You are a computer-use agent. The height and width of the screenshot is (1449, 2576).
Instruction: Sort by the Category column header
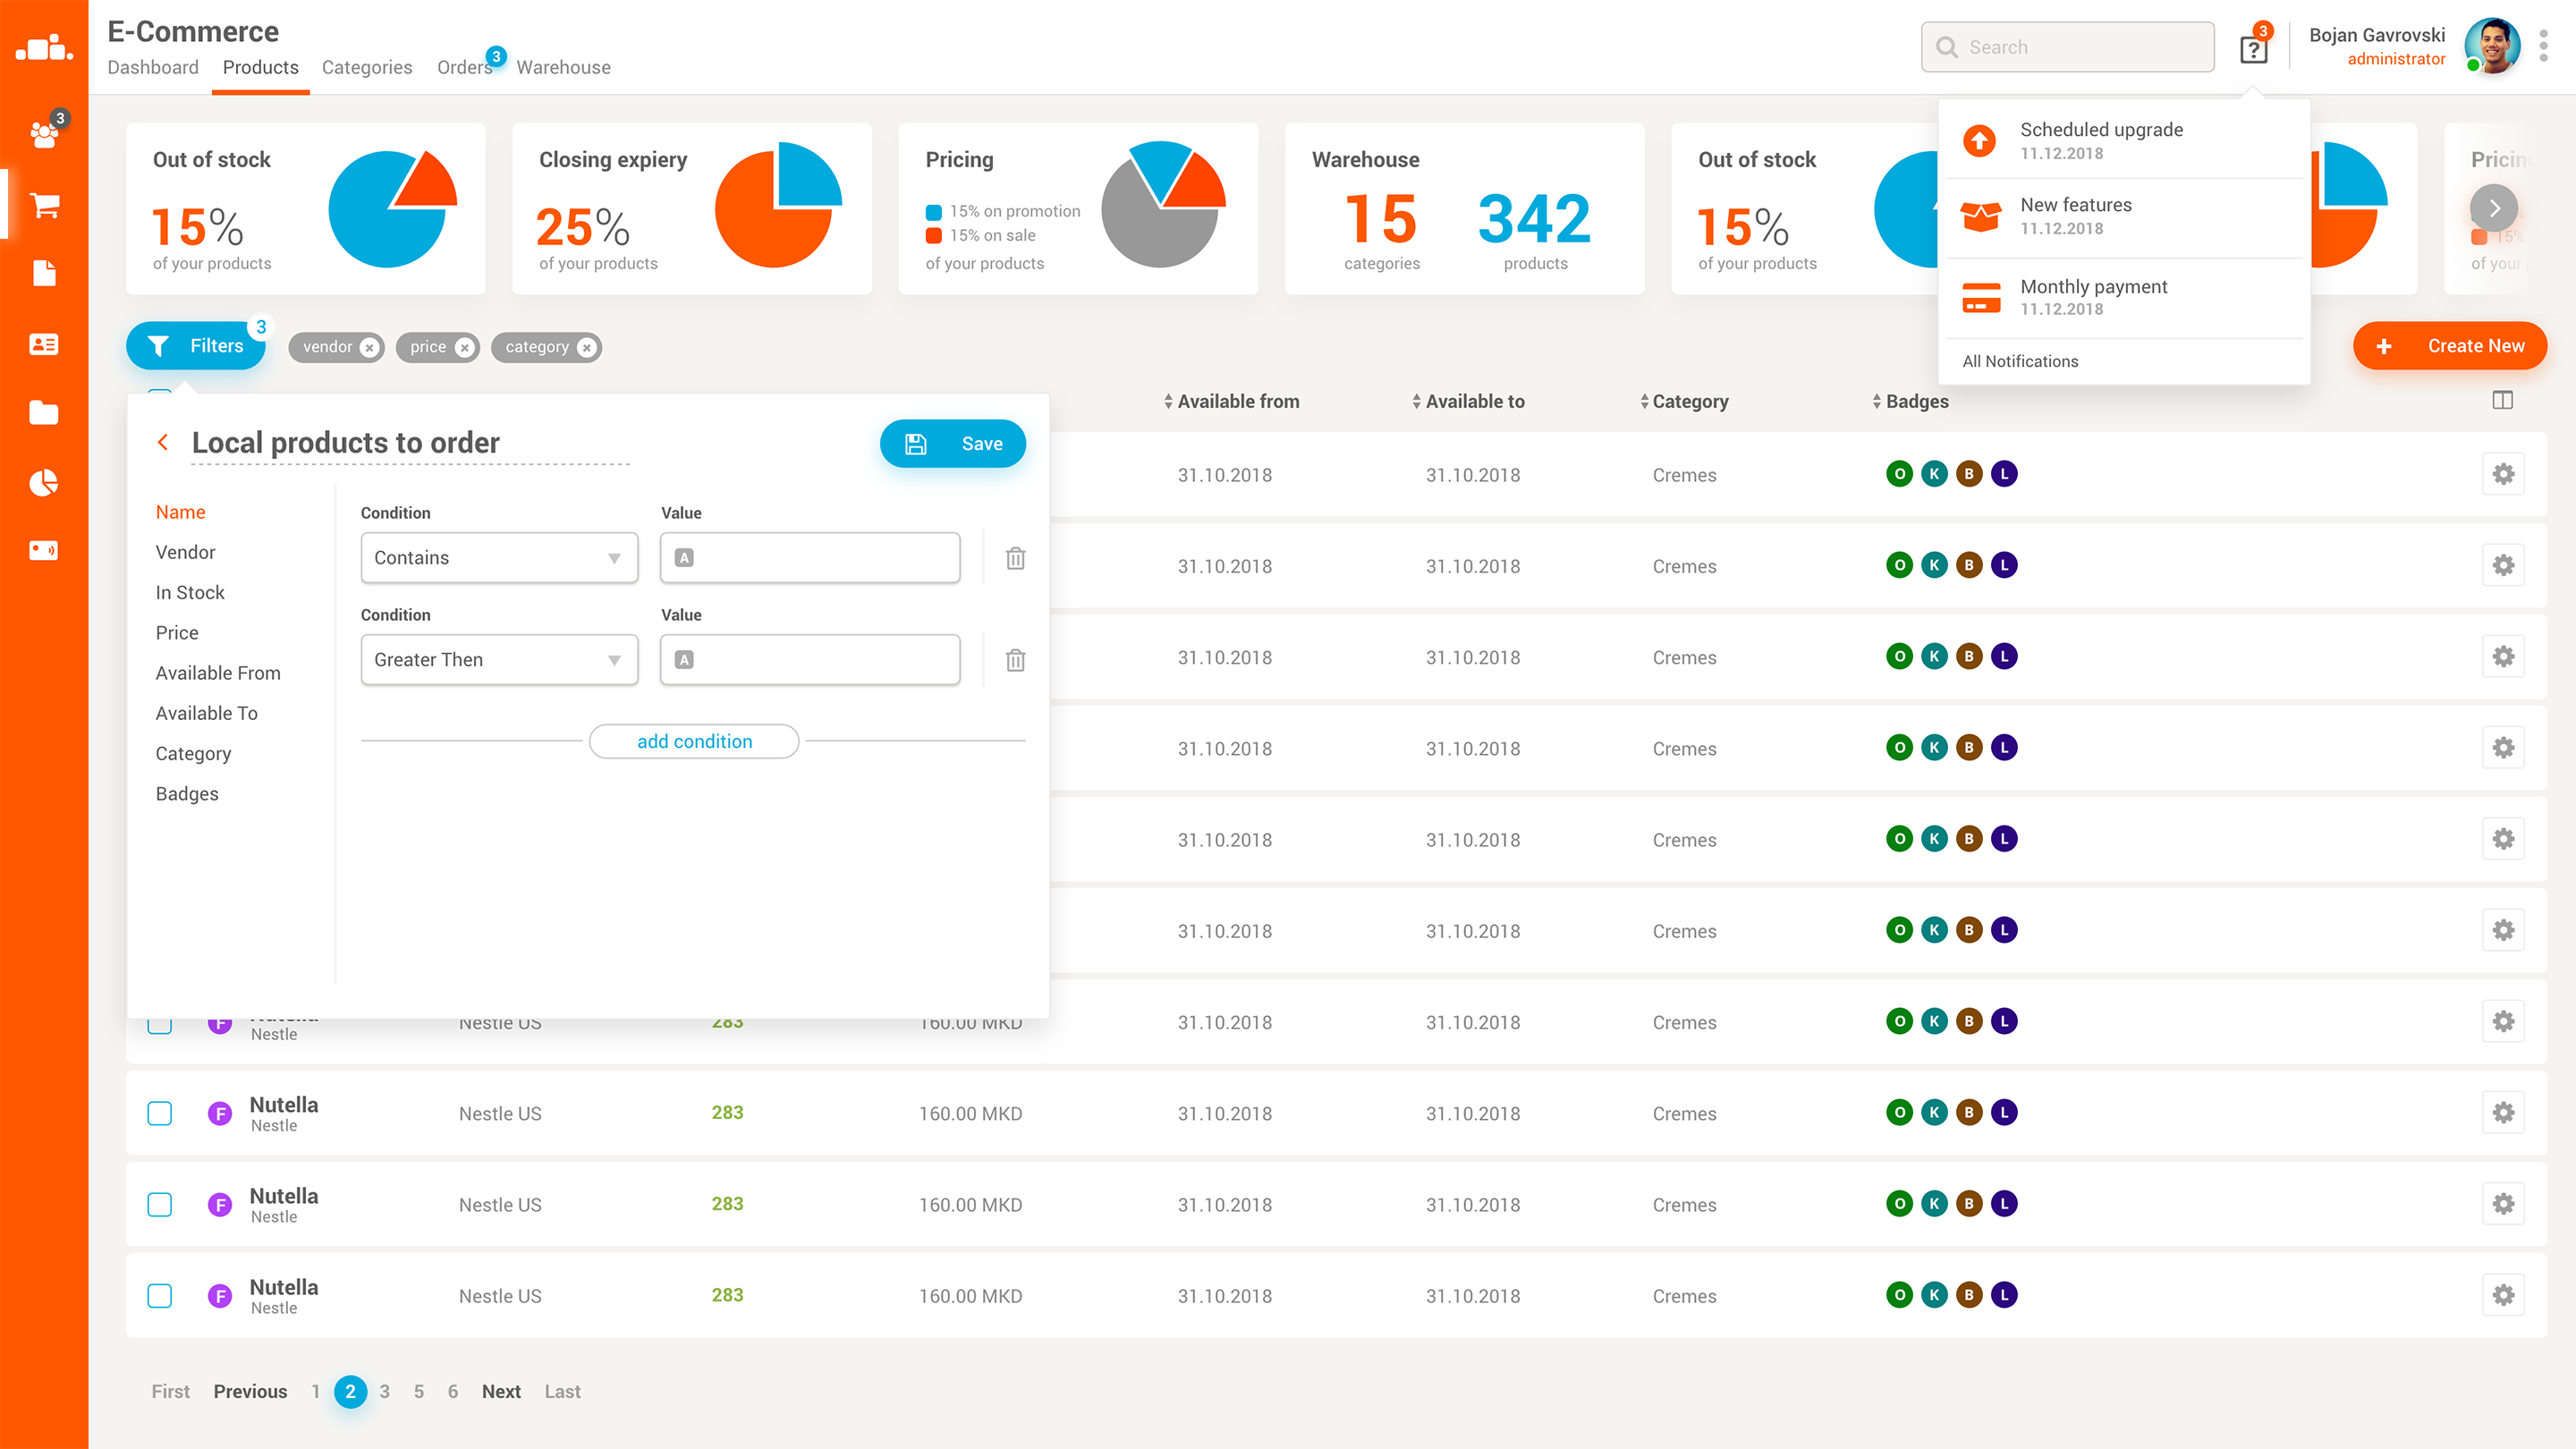[1689, 401]
